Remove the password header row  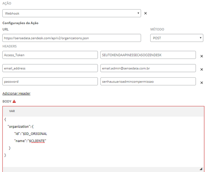201,83
